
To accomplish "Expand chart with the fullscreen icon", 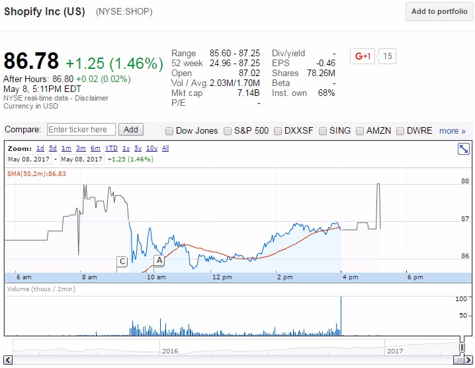I will (464, 149).
